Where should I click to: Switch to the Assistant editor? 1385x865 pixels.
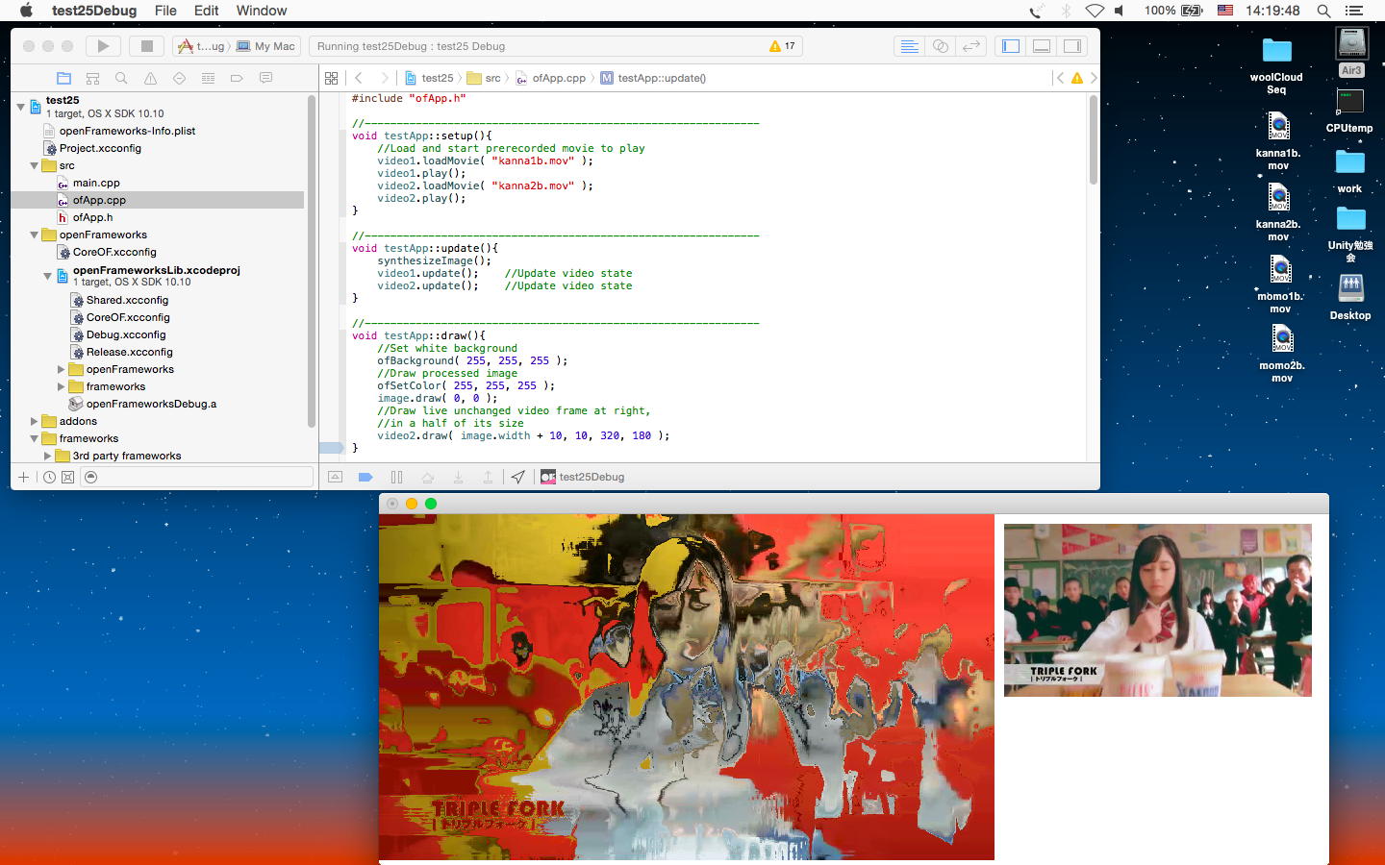point(941,46)
